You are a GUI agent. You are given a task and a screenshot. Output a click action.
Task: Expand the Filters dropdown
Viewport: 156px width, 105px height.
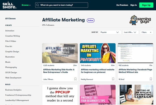pyautogui.click(x=147, y=32)
